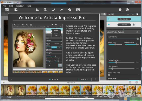Select the move tool icon
142x101 pixels.
[5, 14]
